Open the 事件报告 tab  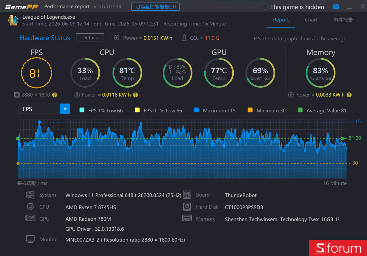coord(343,20)
